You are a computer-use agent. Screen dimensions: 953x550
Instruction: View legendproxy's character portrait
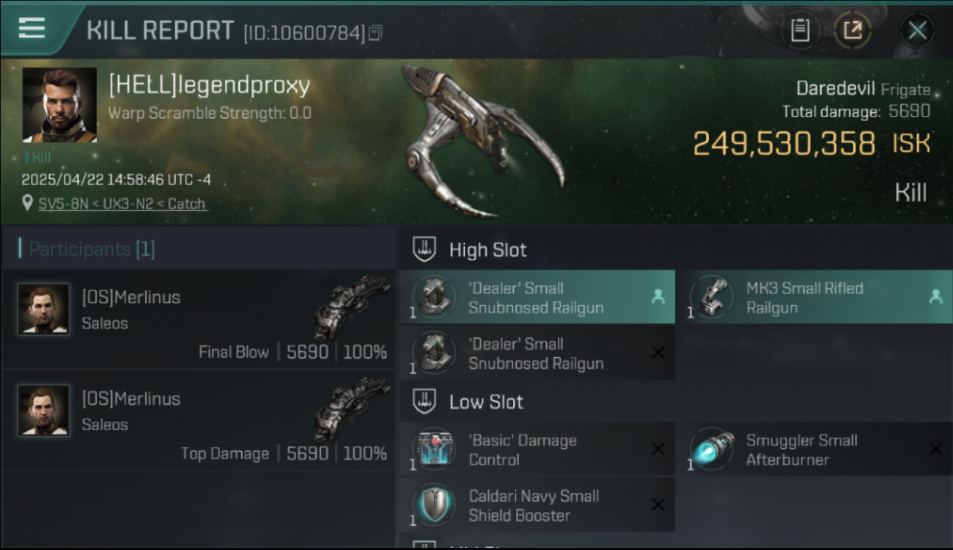59,105
